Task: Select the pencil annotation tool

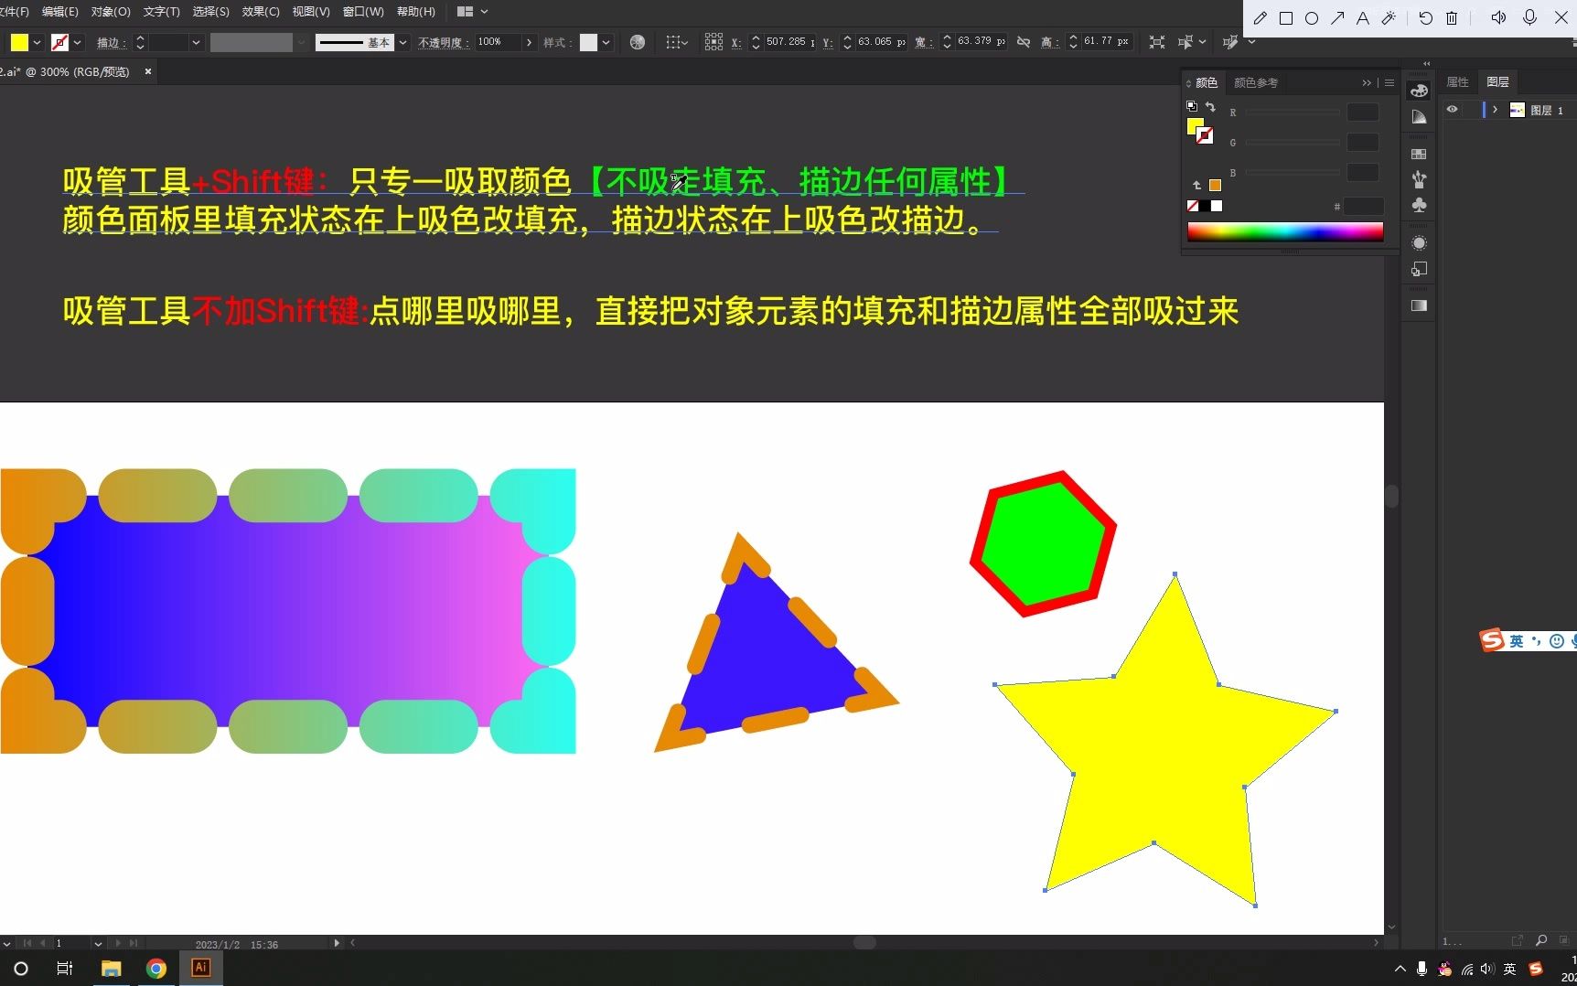Action: [1260, 18]
